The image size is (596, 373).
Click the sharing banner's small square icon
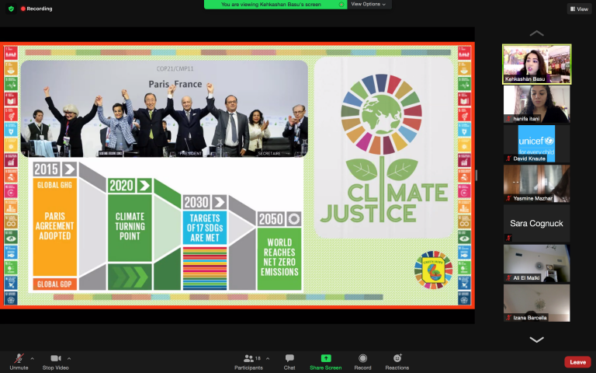[340, 4]
